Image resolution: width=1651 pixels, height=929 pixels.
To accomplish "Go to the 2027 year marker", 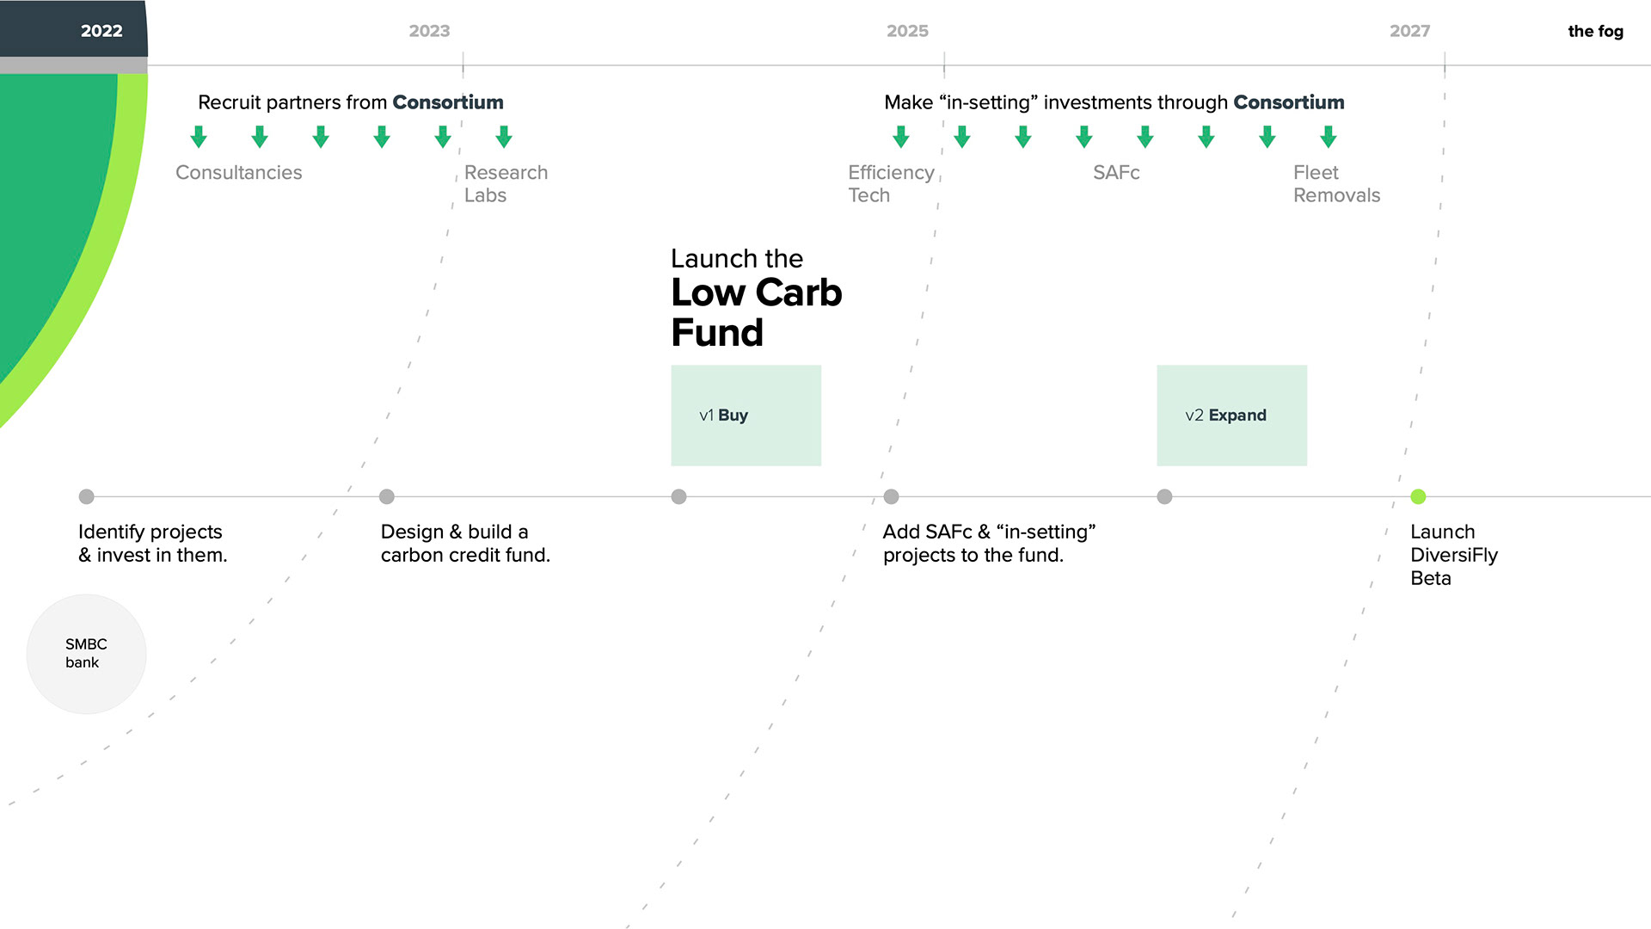I will tap(1409, 31).
